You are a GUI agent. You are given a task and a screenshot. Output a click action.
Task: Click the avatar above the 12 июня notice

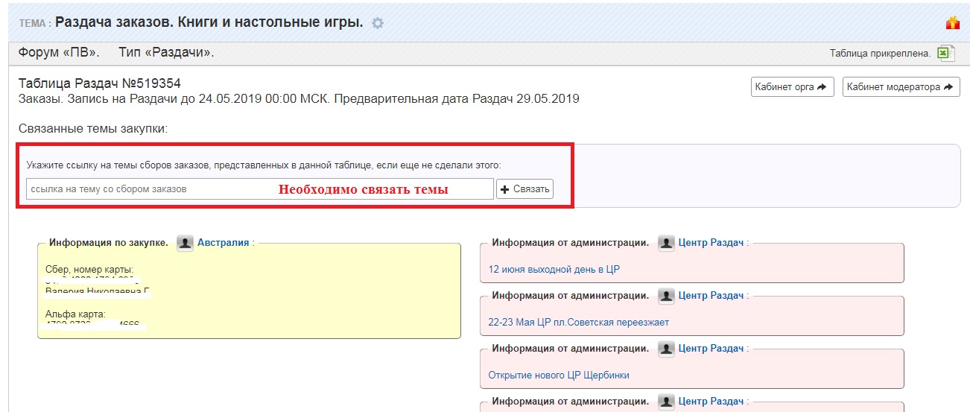666,243
